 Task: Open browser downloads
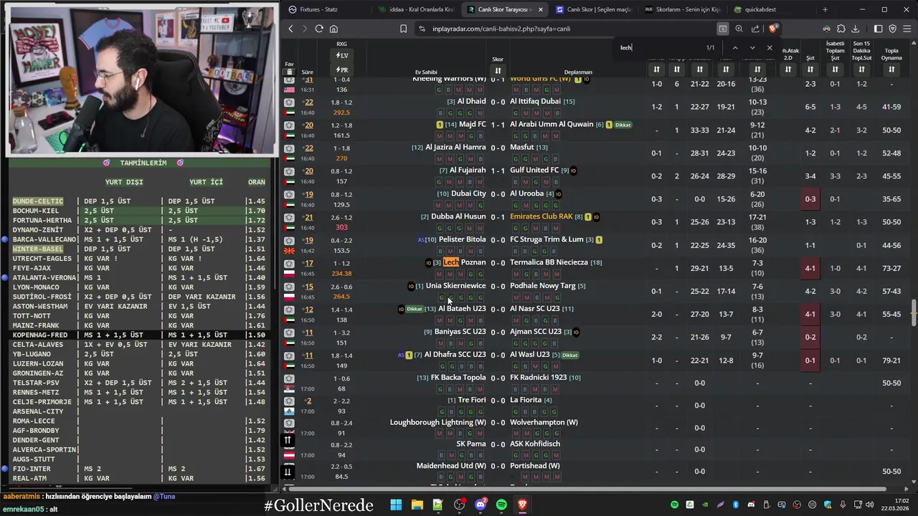pos(855,29)
